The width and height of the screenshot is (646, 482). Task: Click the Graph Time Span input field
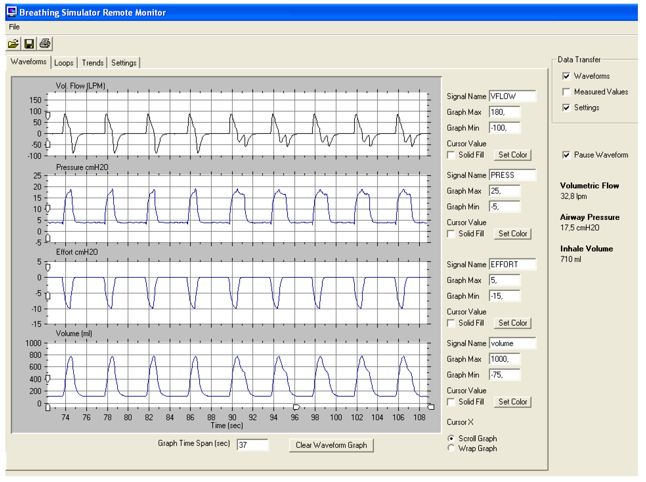click(252, 445)
